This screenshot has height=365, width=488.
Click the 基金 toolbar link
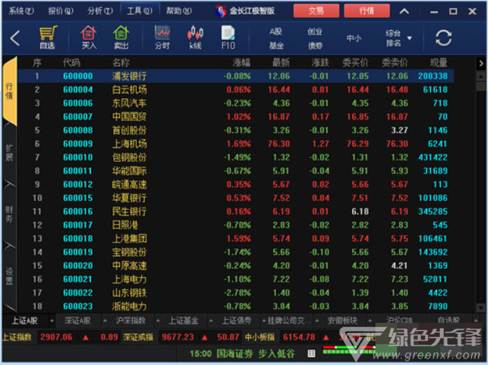[276, 46]
